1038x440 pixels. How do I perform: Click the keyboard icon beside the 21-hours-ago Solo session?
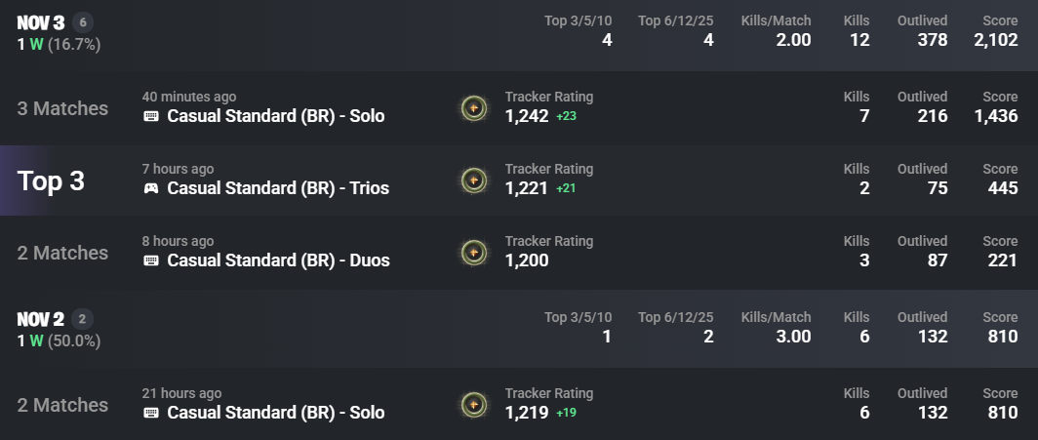click(151, 413)
